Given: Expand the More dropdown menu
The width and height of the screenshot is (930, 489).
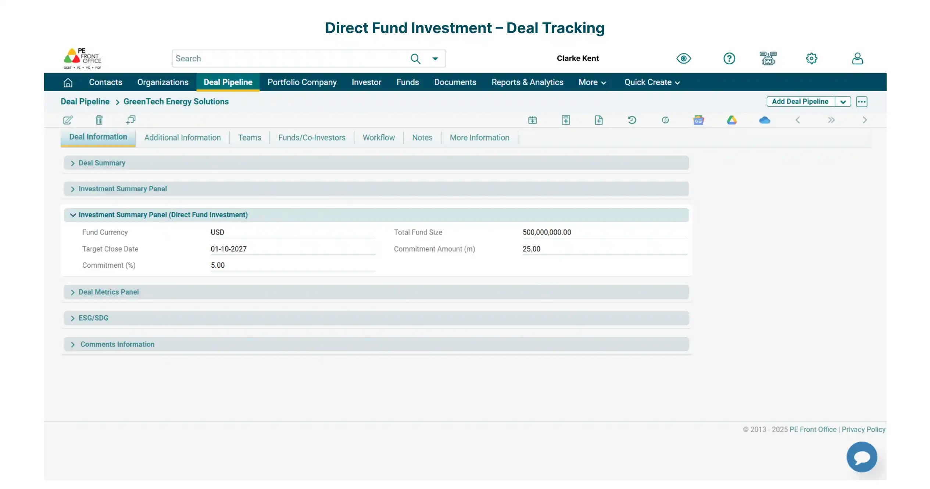Looking at the screenshot, I should pos(592,82).
